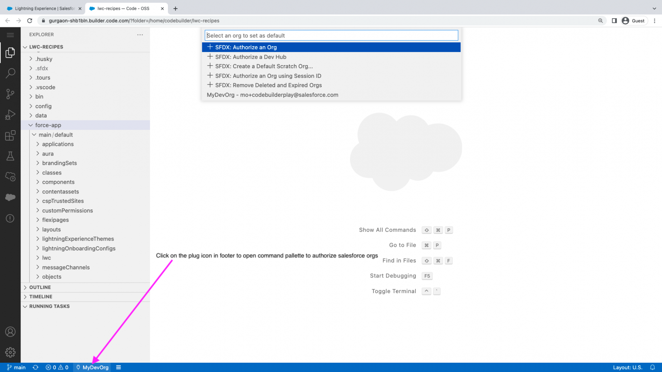Expand the objects folder

tap(86, 277)
